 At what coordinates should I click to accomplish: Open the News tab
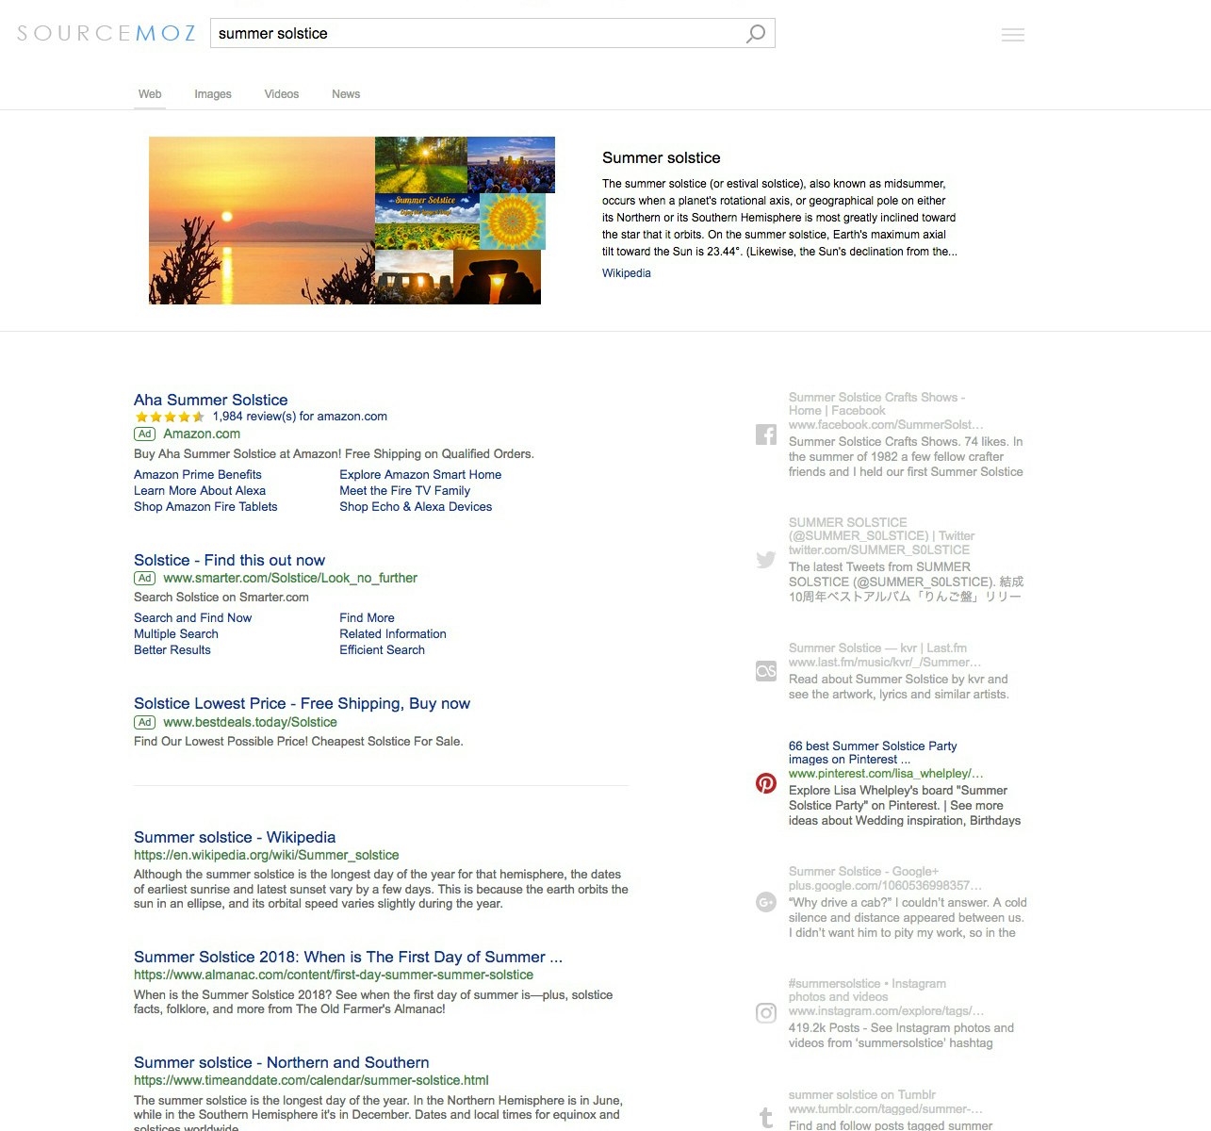[x=345, y=93]
